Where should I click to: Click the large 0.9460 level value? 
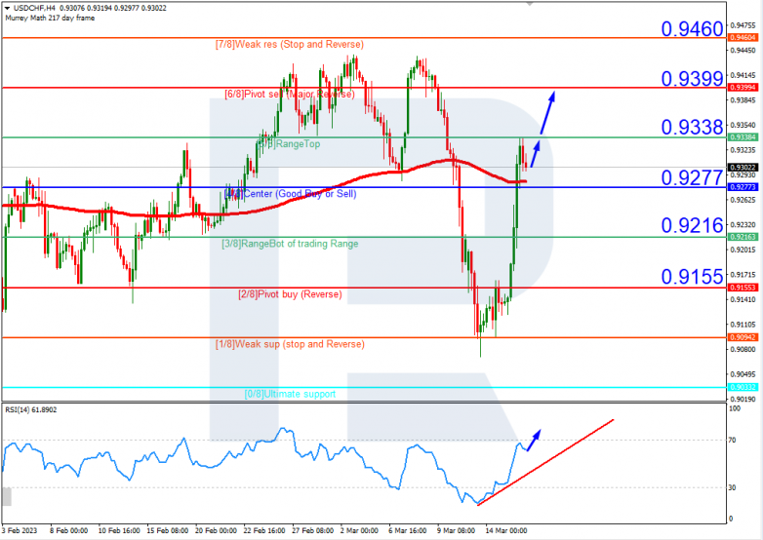(692, 29)
